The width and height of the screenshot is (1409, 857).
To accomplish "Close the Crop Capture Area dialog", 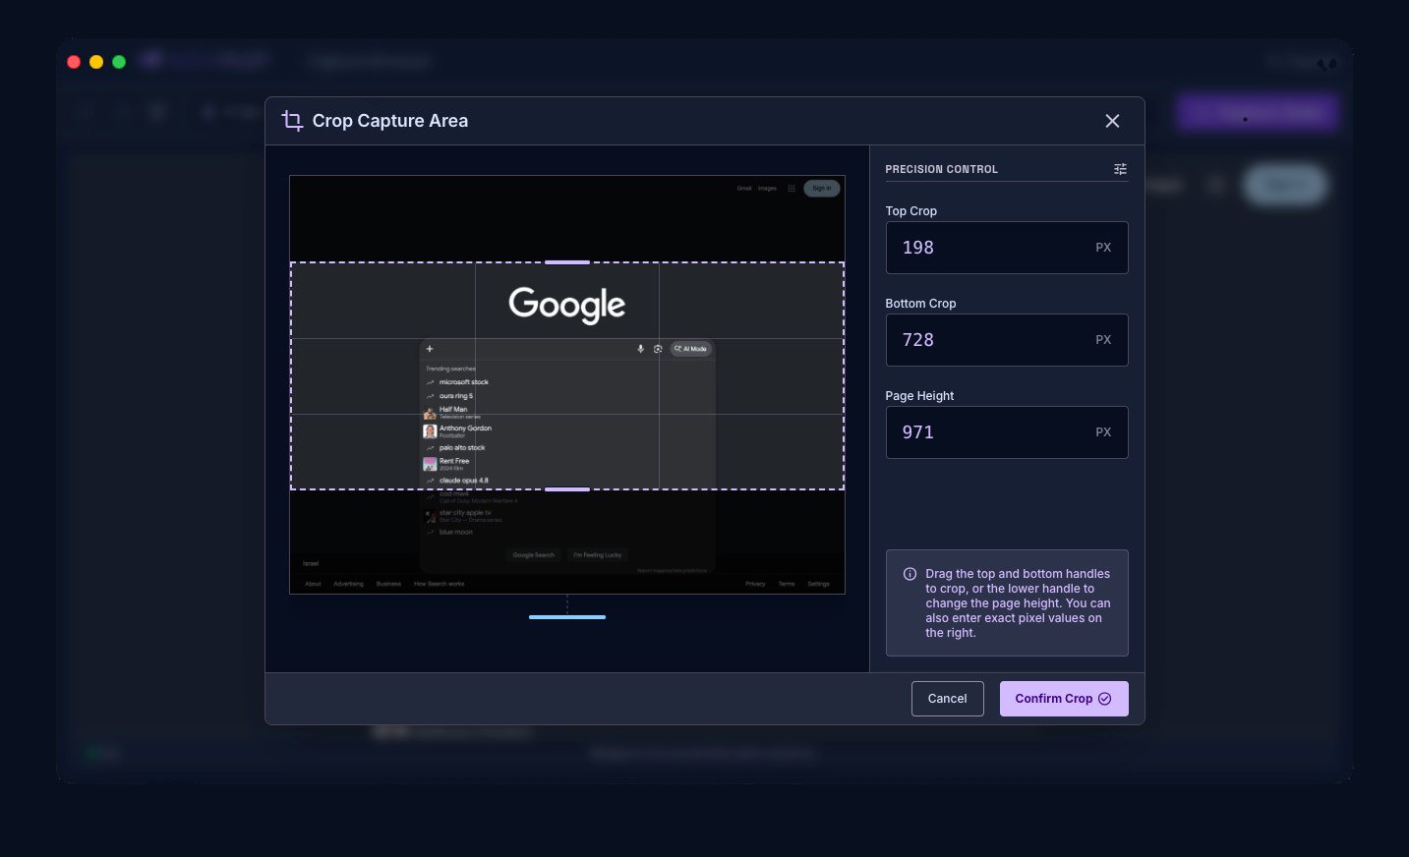I will 1112,121.
